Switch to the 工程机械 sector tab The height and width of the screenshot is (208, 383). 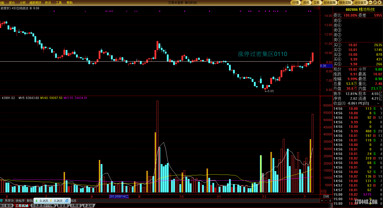tap(22, 206)
